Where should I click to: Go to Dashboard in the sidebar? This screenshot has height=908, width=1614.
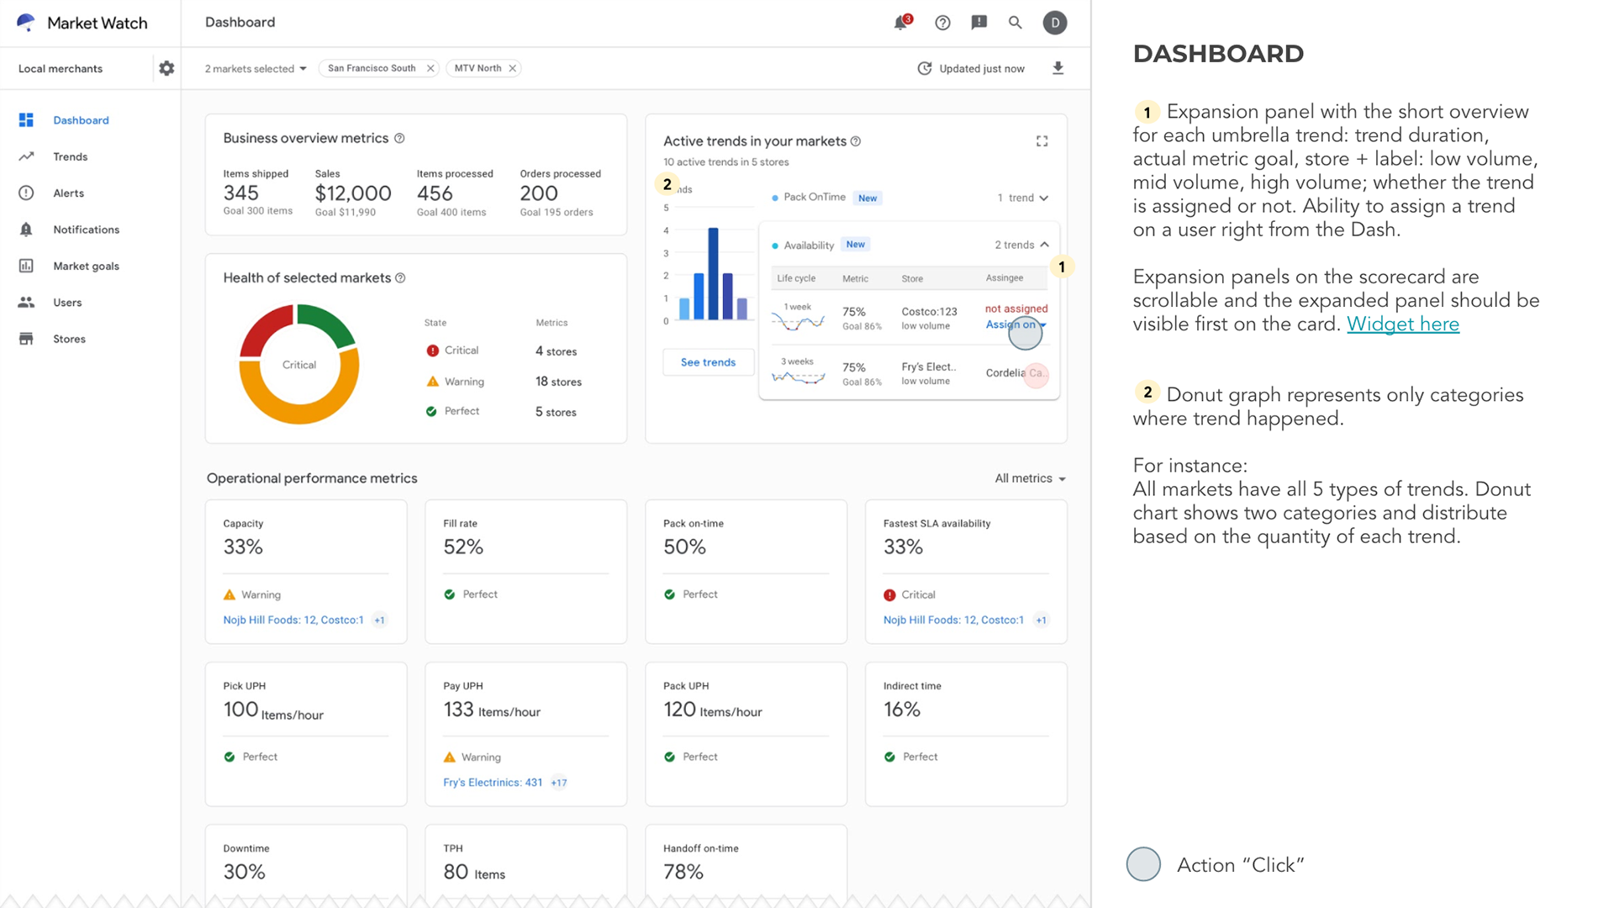[81, 120]
